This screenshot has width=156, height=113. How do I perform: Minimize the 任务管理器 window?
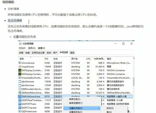tap(115, 44)
